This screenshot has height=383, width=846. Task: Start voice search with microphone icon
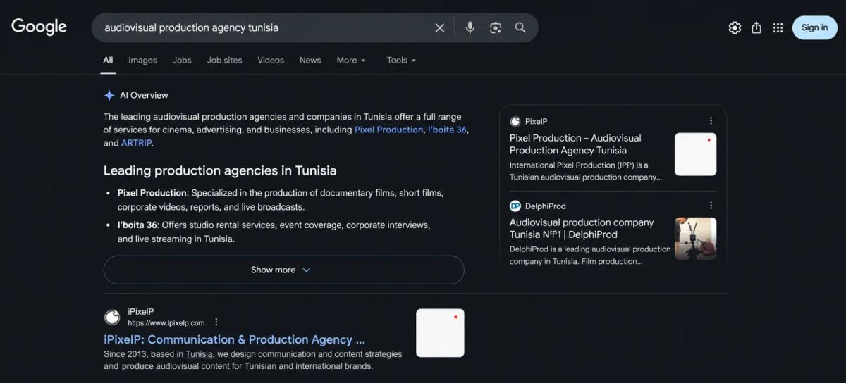pos(470,27)
